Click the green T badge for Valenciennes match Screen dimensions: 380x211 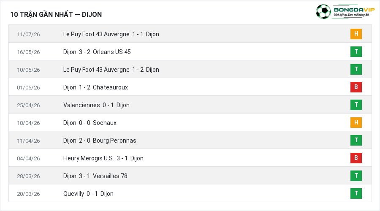pos(356,105)
